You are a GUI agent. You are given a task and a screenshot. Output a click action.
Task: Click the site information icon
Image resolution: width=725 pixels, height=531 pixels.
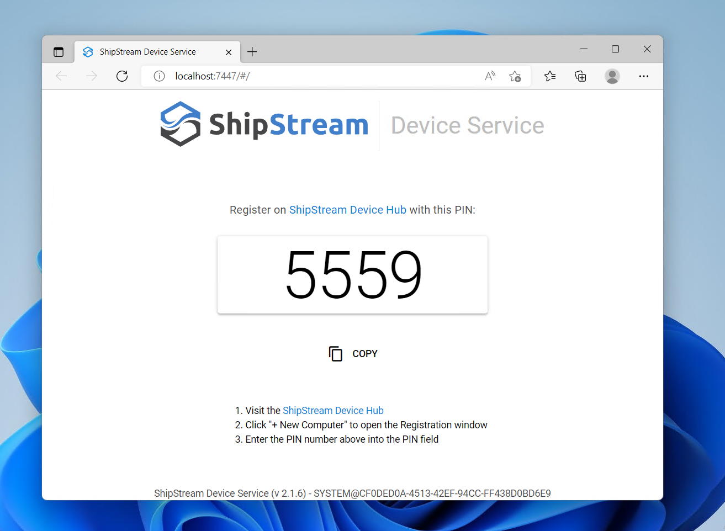(159, 76)
